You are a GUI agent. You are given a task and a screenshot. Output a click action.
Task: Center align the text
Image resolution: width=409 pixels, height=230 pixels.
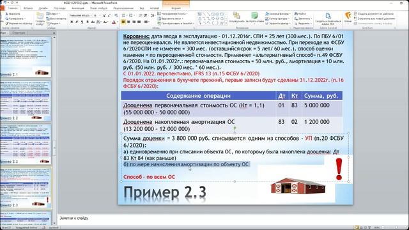[x=128, y=22]
